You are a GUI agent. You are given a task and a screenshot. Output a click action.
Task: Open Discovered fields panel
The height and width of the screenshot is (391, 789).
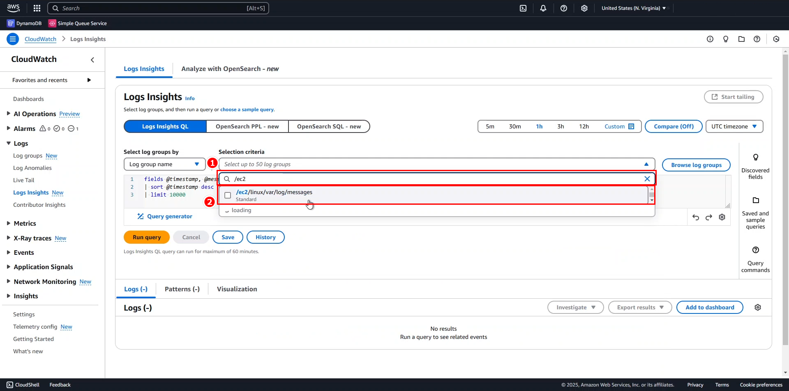755,167
